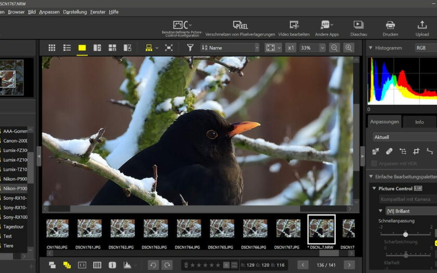Adjust the Scharfzeichnung slider
Viewport: 437px width, 273px height.
coord(406,255)
